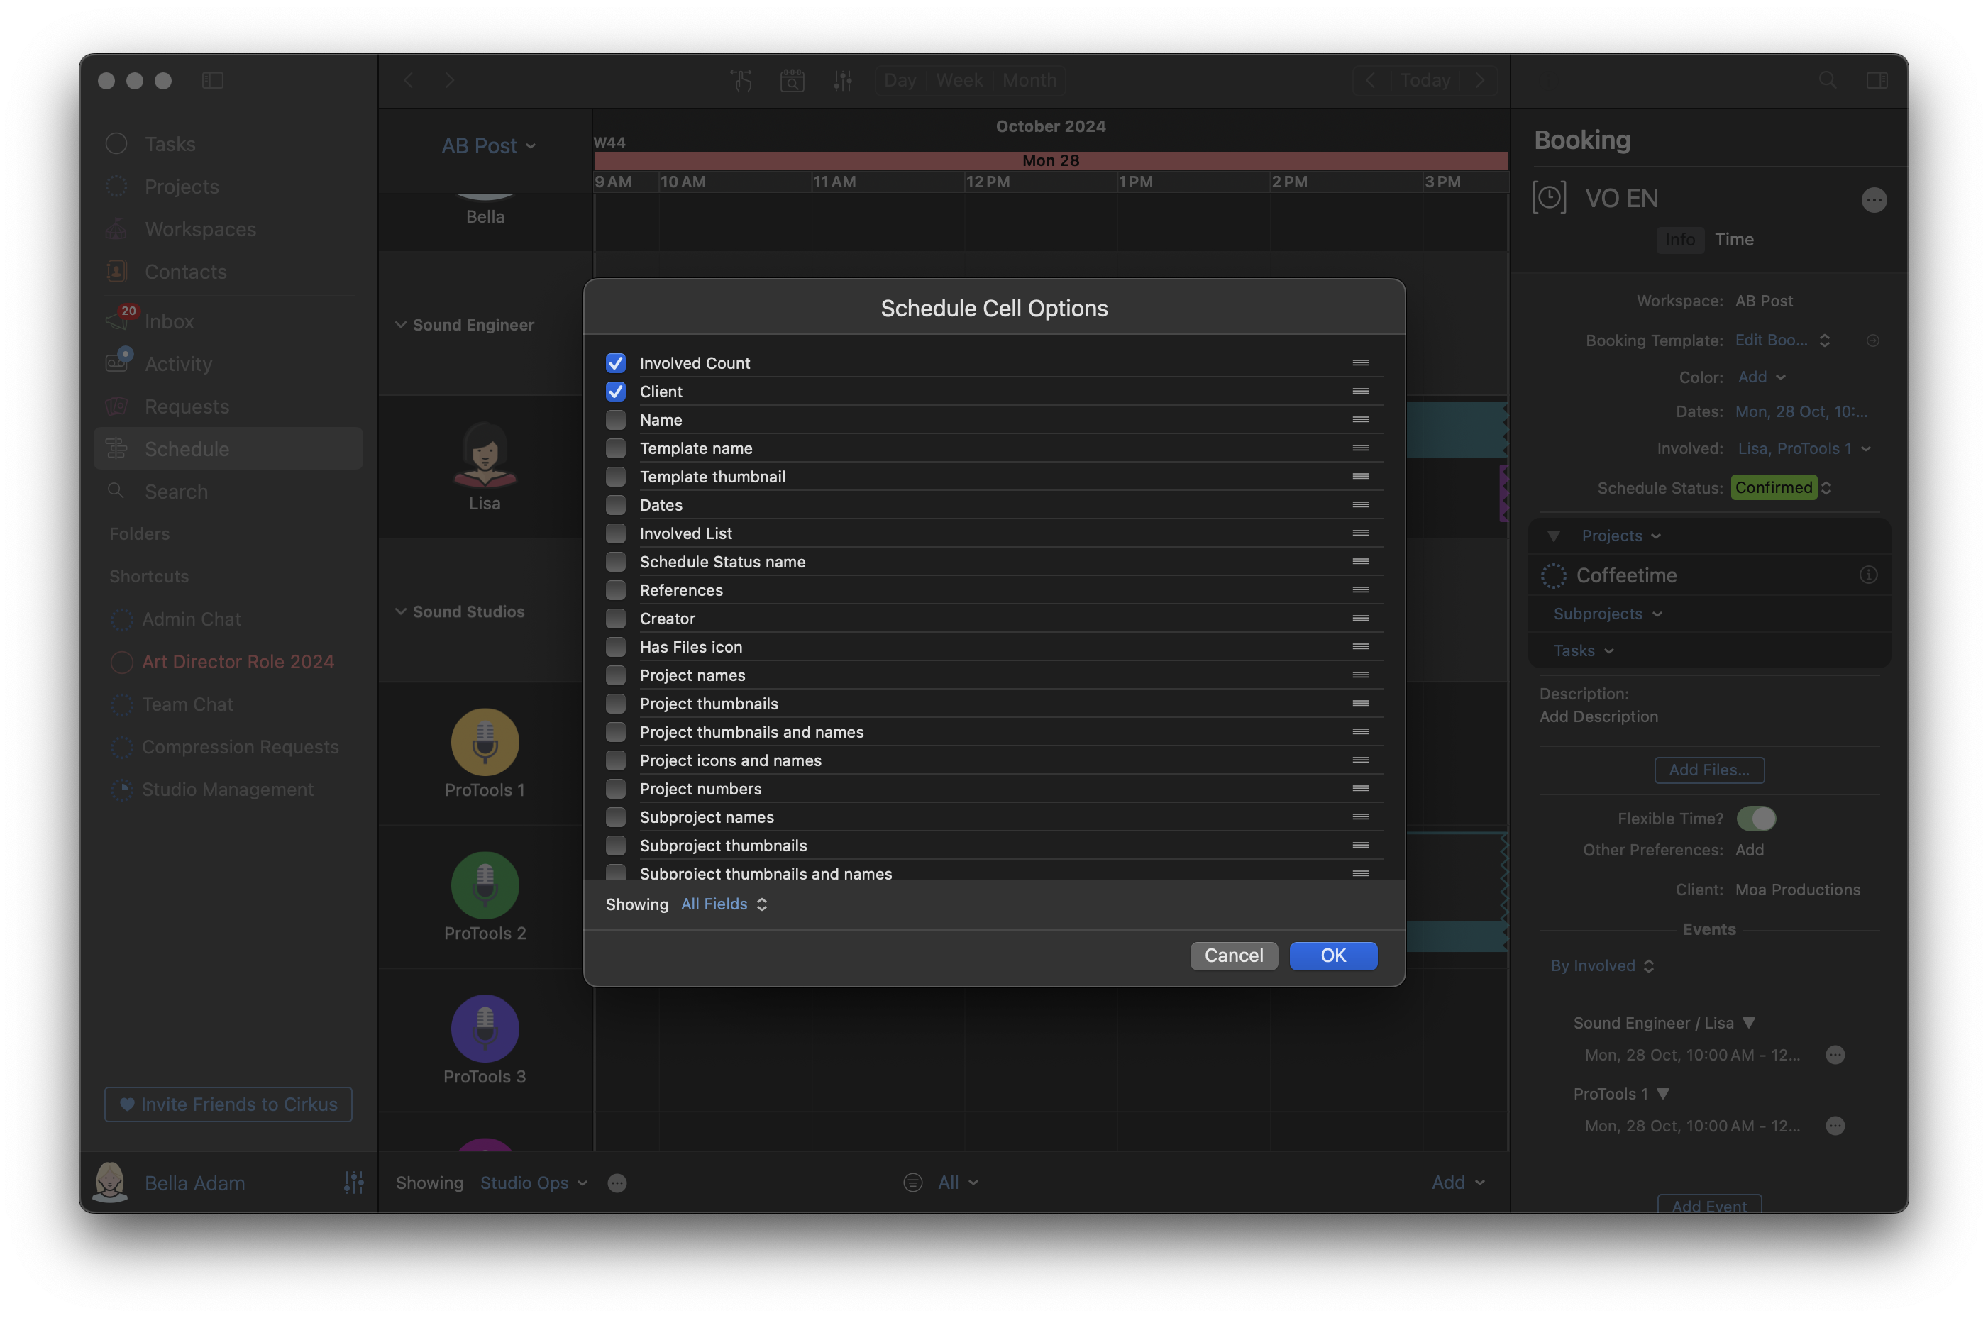Image resolution: width=1988 pixels, height=1318 pixels.
Task: Open the VO EN booking ellipsis menu
Action: (1873, 200)
